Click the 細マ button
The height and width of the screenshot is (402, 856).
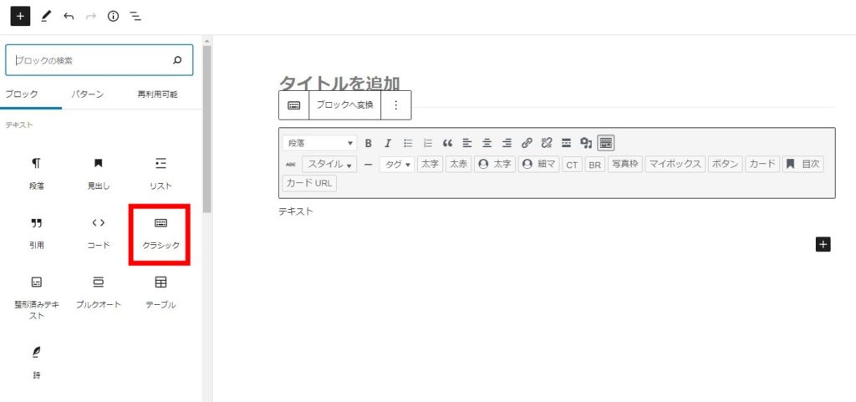click(x=539, y=164)
